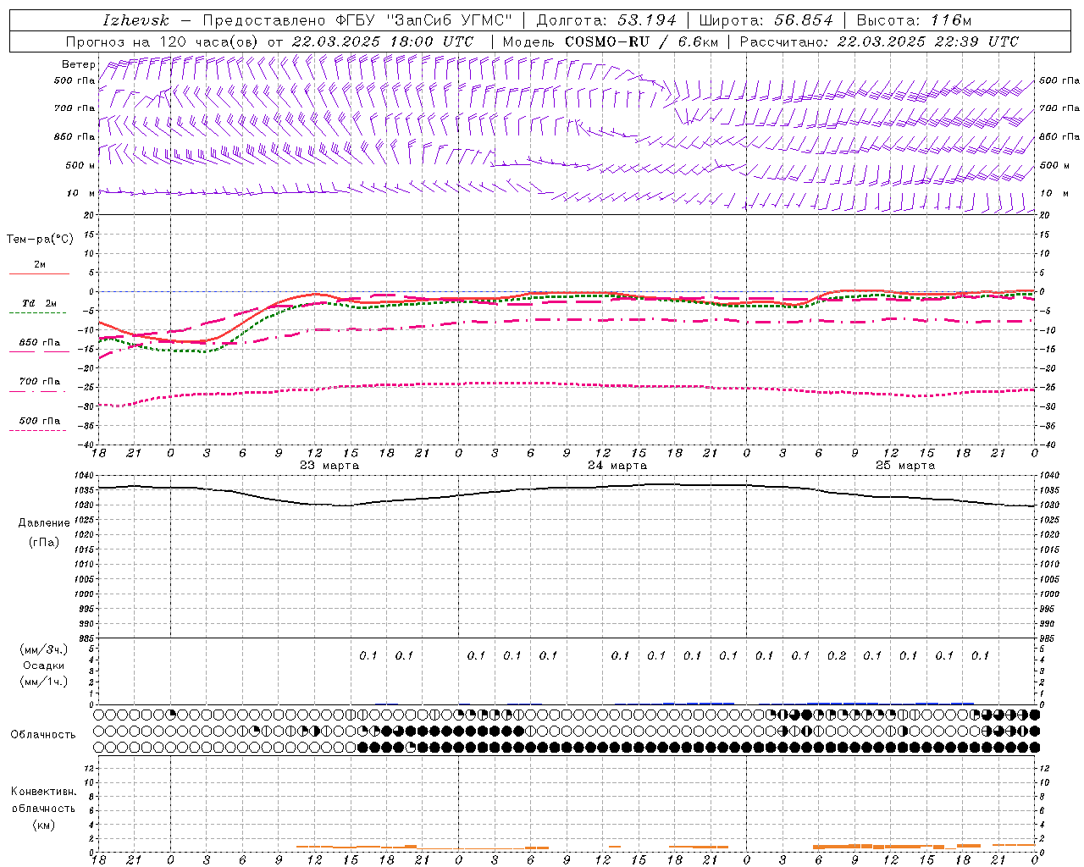Click the 'Широта: 56.854' latitude value

pyautogui.click(x=765, y=20)
